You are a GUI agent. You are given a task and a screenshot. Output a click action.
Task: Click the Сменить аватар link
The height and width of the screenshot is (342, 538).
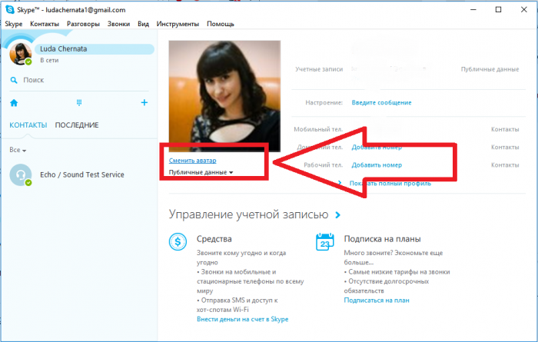coord(193,161)
